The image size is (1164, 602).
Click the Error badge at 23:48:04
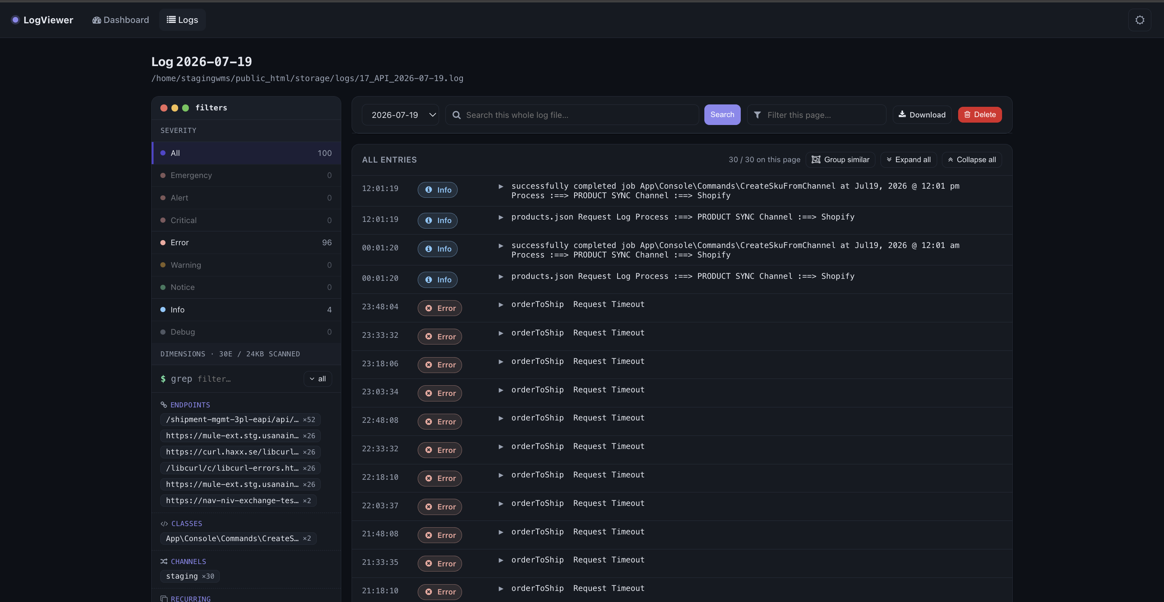(x=439, y=308)
